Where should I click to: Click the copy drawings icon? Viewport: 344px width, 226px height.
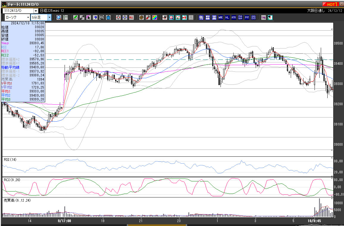101,18
